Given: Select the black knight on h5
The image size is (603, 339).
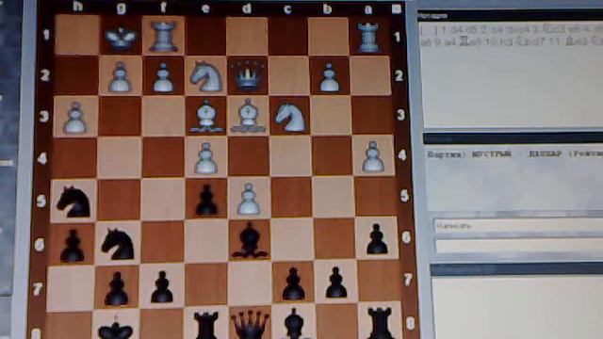Looking at the screenshot, I should 73,202.
